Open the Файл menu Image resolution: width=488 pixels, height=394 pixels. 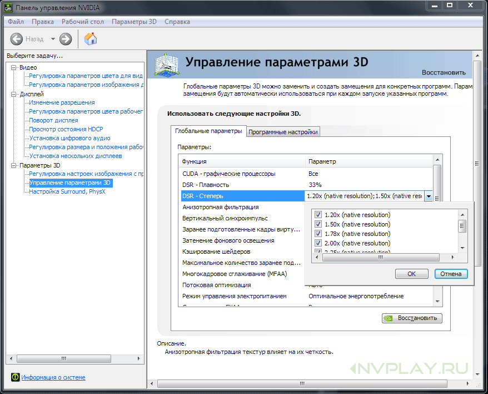(16, 22)
